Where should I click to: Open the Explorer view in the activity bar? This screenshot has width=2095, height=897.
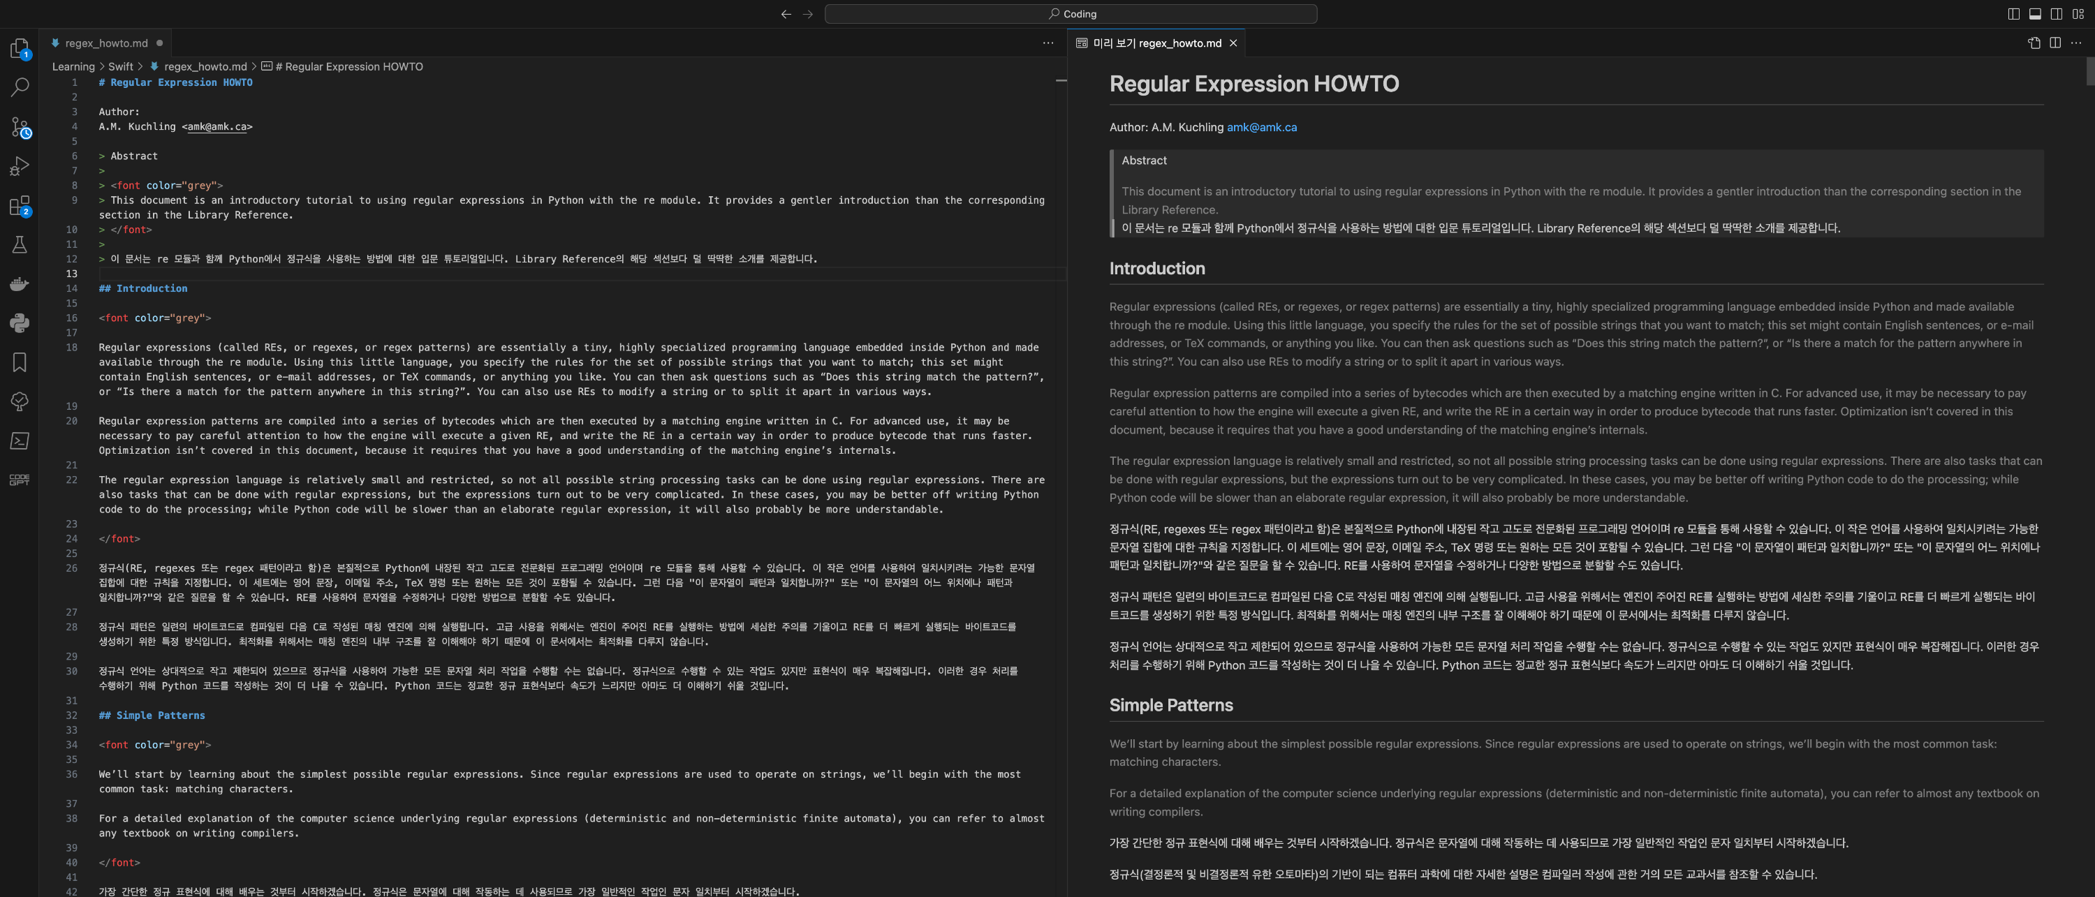tap(20, 49)
